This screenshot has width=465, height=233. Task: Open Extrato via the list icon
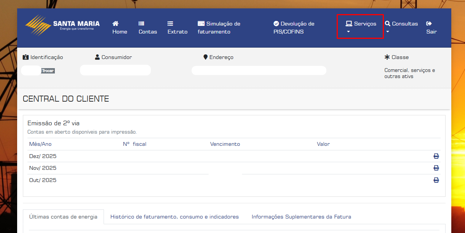point(170,24)
